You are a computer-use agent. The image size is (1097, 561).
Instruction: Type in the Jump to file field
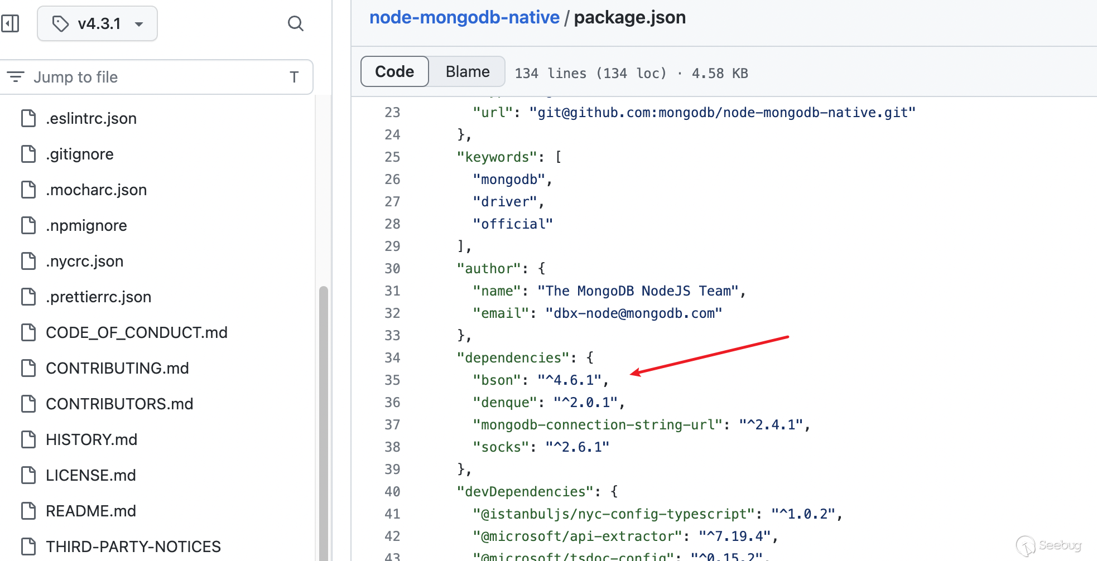click(x=156, y=77)
